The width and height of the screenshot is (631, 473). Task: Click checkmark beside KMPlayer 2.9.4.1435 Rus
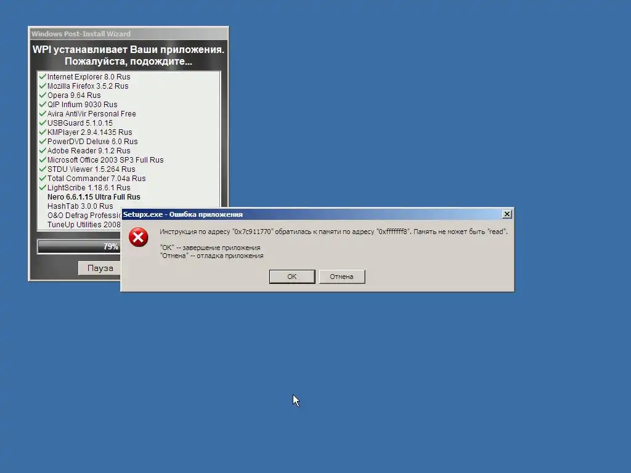pyautogui.click(x=43, y=132)
